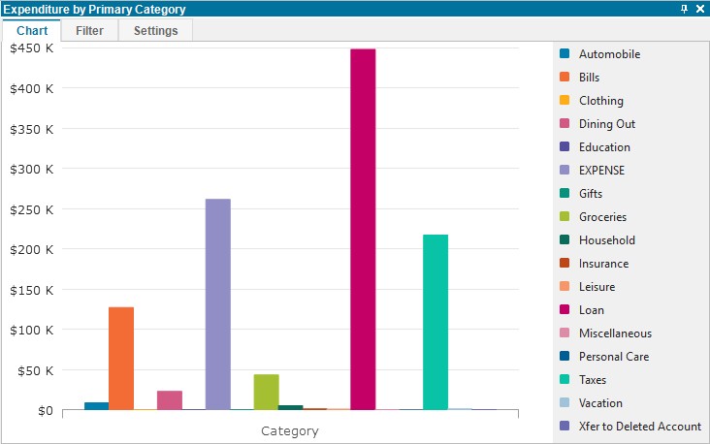The height and width of the screenshot is (444, 710).
Task: Click the Taxes legend label
Action: coord(593,380)
